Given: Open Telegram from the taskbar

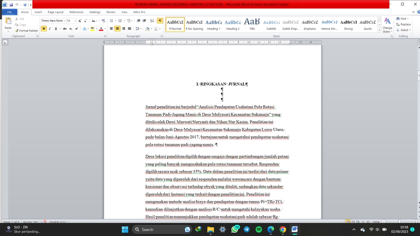Looking at the screenshot, I should coord(247,229).
